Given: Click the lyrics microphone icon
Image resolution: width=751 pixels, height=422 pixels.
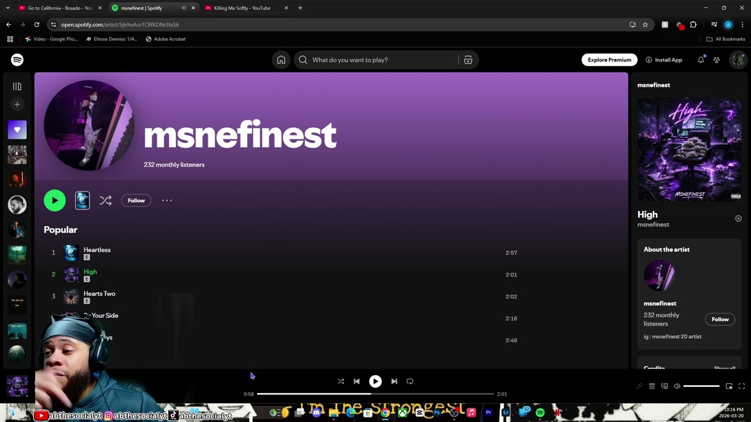Looking at the screenshot, I should point(639,386).
